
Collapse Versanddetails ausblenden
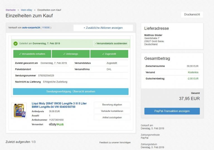[111, 43]
